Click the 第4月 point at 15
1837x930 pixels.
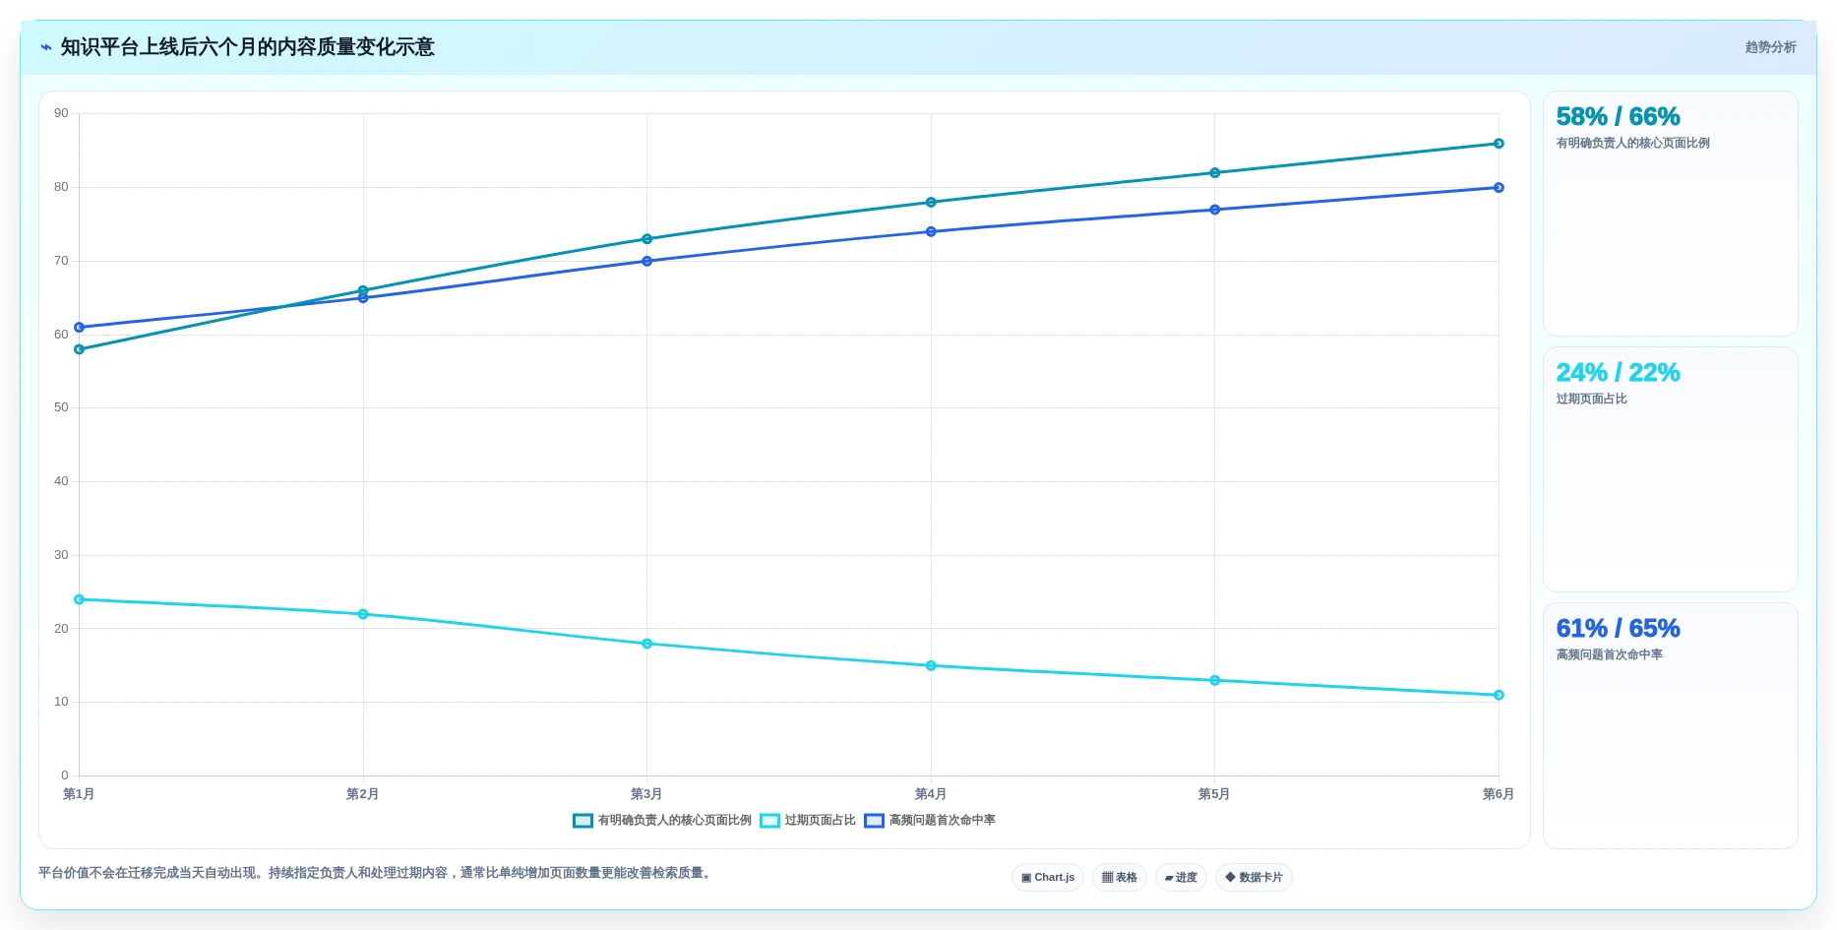coord(931,666)
